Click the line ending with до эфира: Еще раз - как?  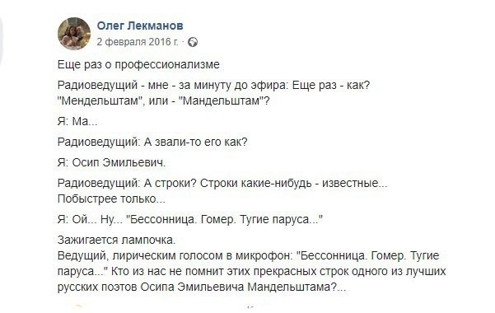[213, 85]
